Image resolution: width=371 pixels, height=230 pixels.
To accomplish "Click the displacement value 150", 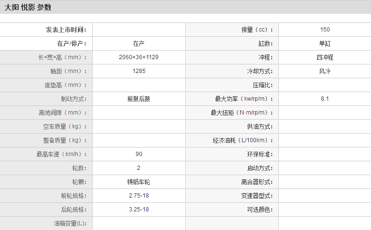I will pos(325,30).
